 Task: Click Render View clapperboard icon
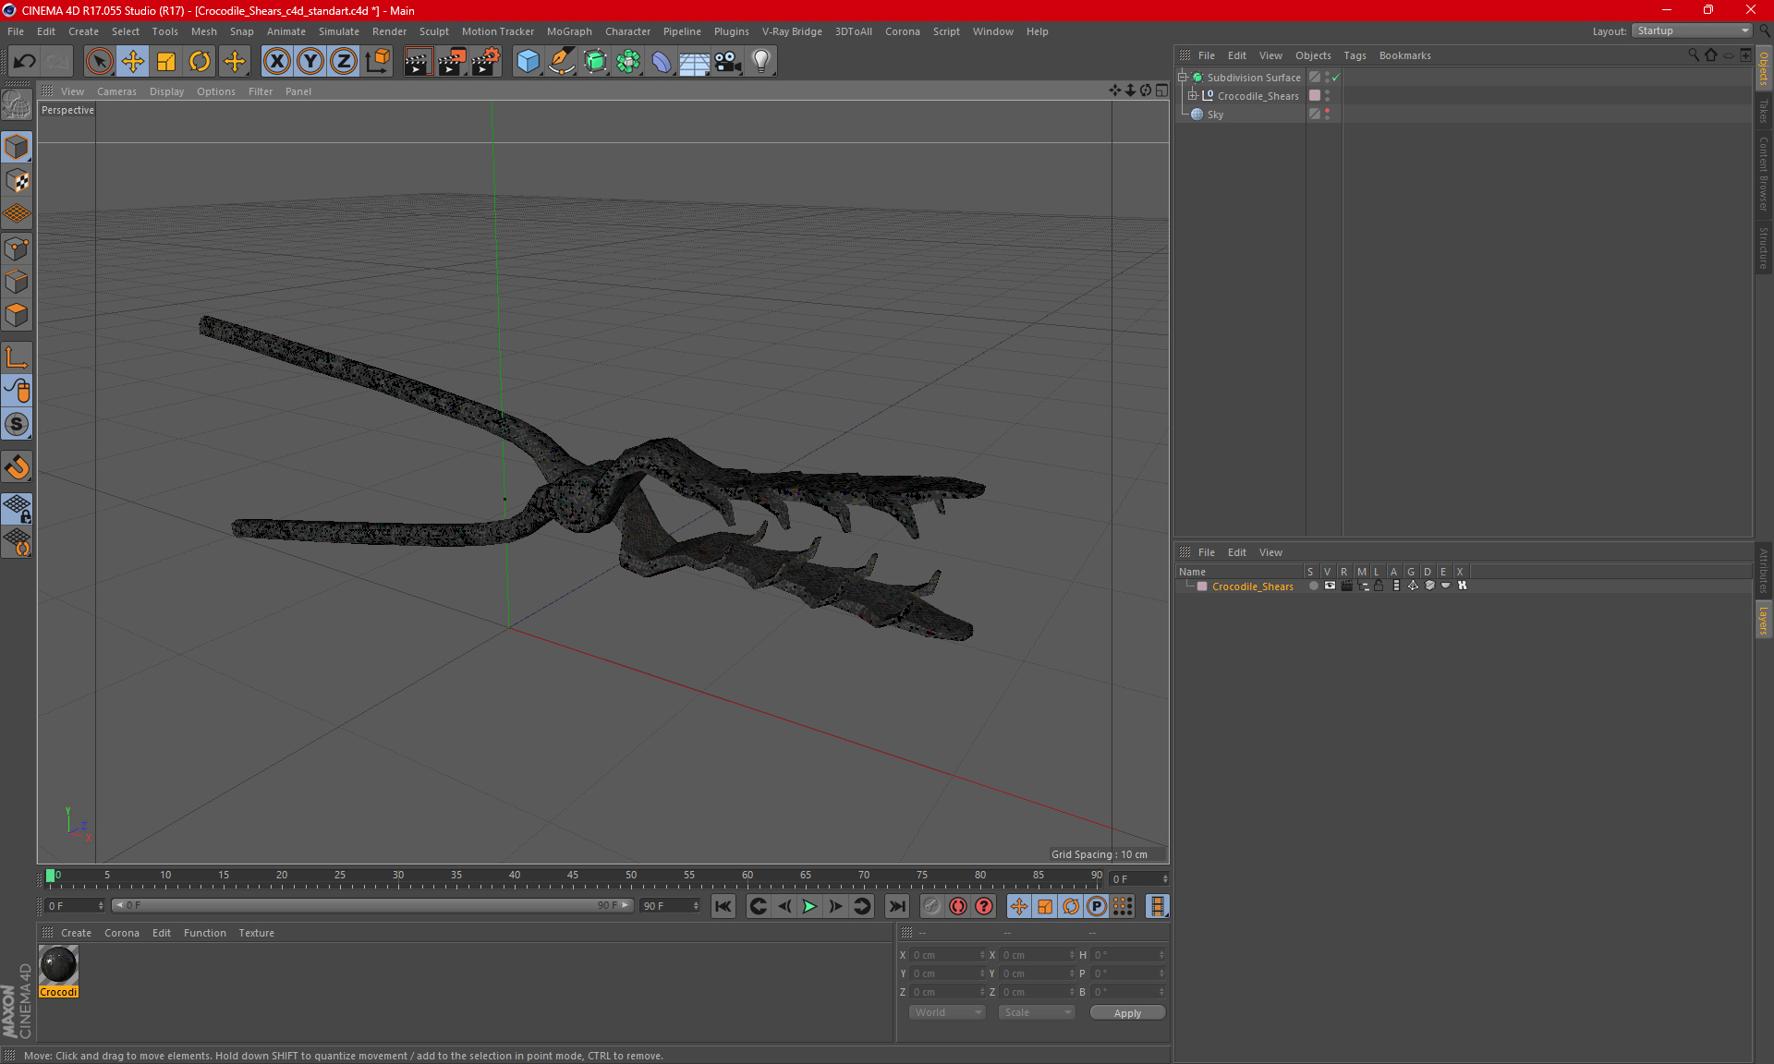418,61
